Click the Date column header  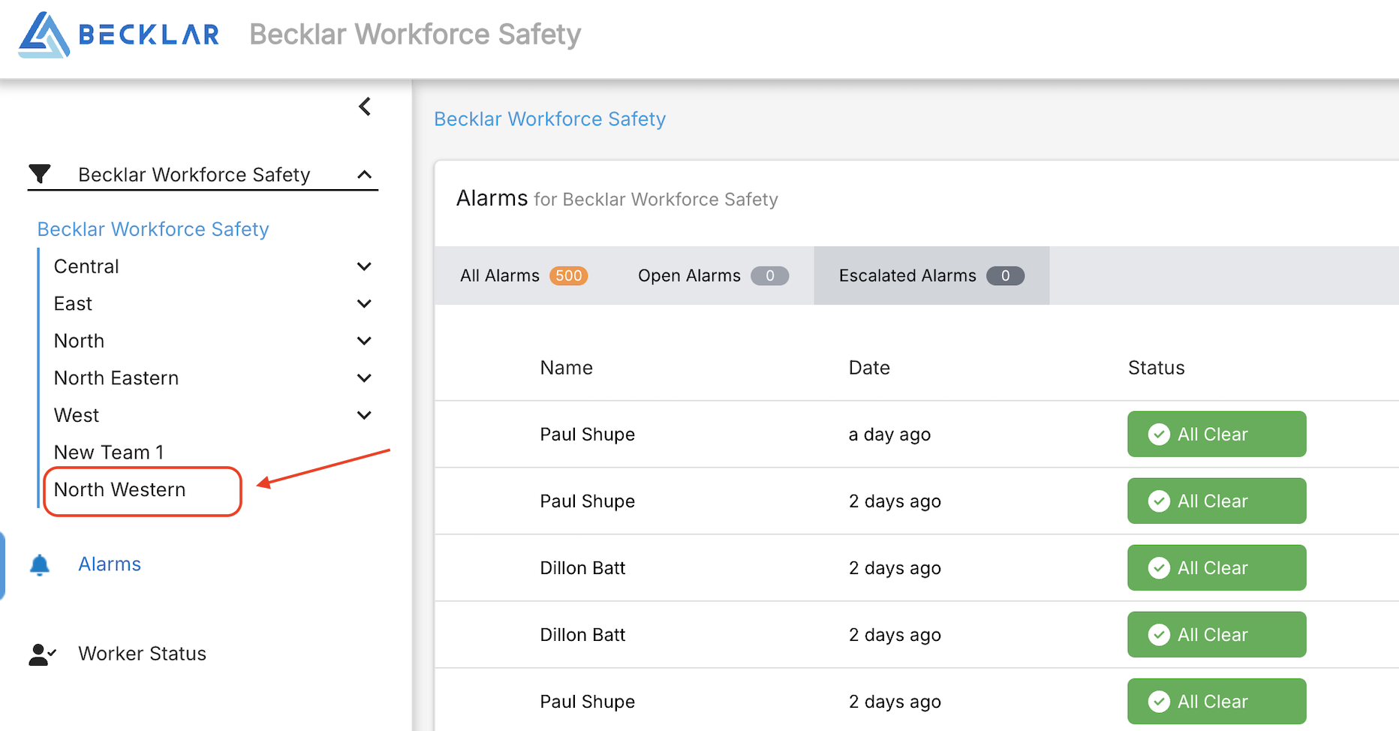869,368
